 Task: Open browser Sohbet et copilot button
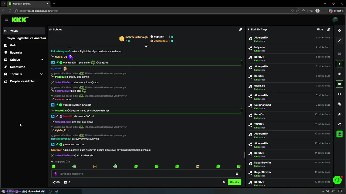pos(336,11)
